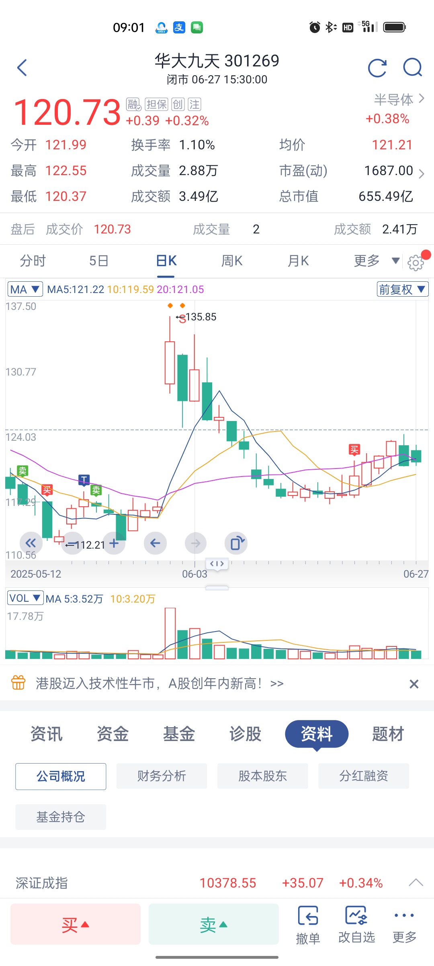Open chart settings gear icon

416,263
